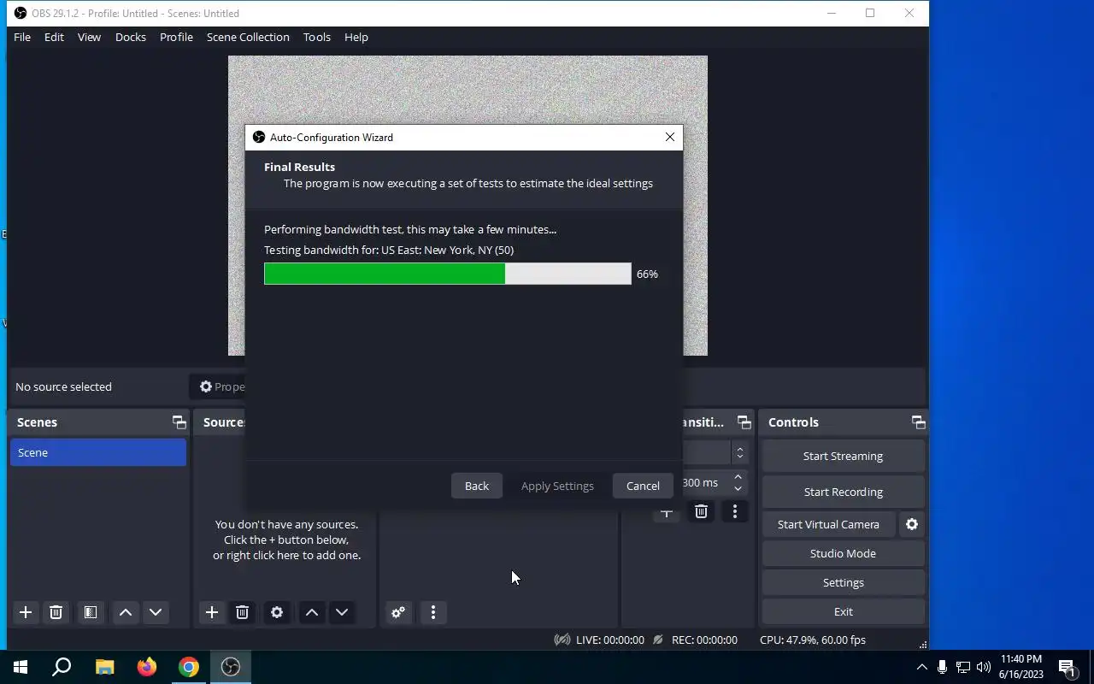Open transition three-dot options menu
The height and width of the screenshot is (684, 1094).
point(735,511)
